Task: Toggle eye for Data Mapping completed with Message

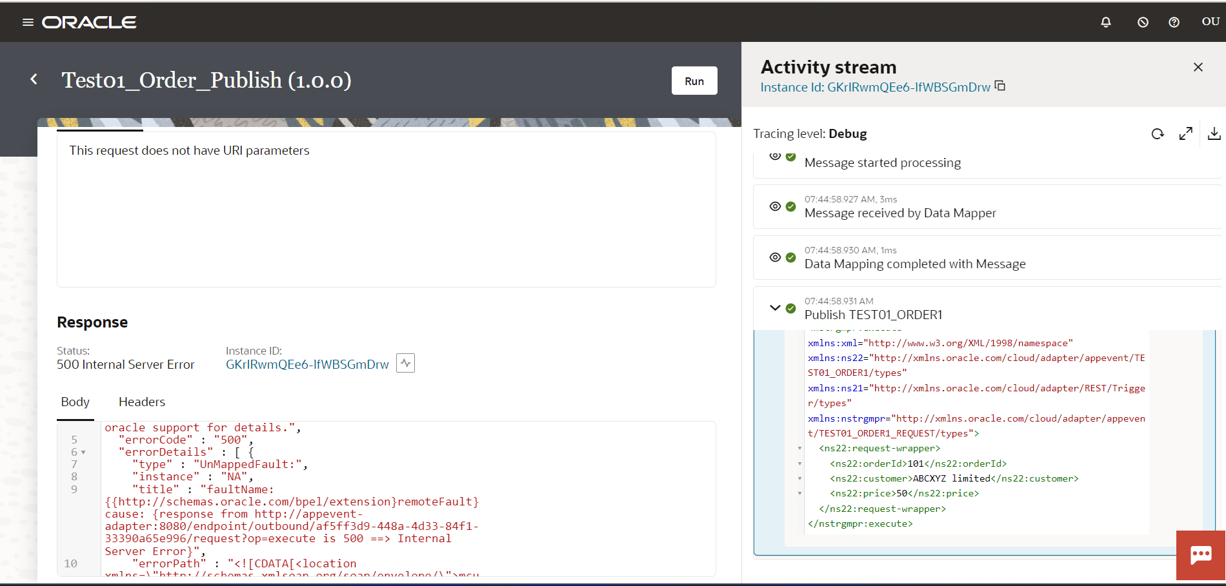Action: click(x=775, y=257)
